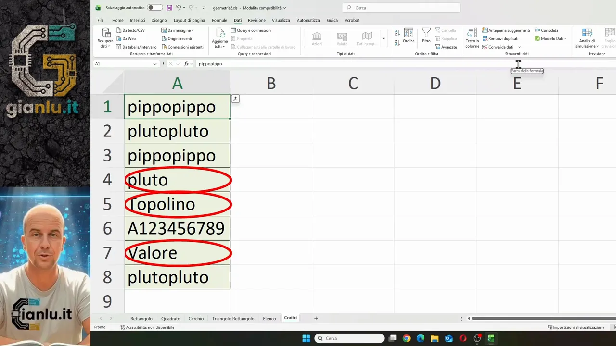The height and width of the screenshot is (346, 616).
Task: Undo the last action
Action: point(179,8)
